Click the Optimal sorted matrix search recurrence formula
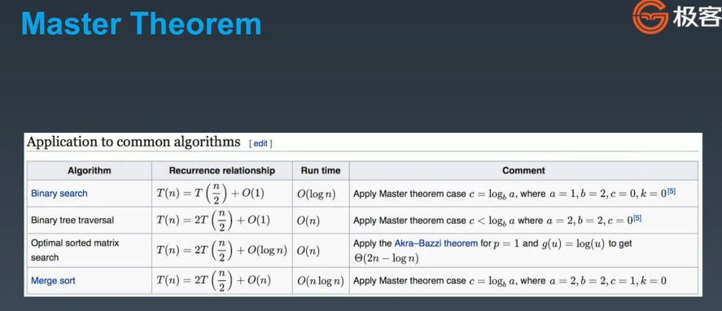This screenshot has height=311, width=722. (x=221, y=250)
